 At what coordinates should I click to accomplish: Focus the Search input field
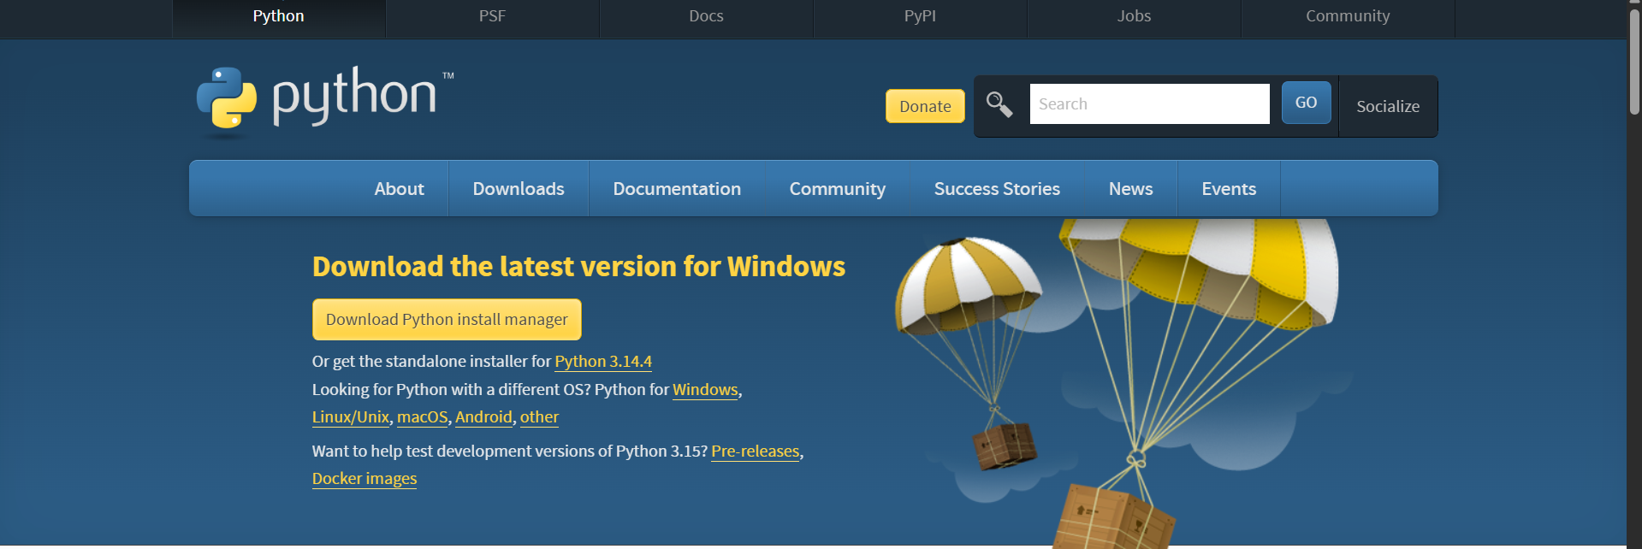[1150, 103]
